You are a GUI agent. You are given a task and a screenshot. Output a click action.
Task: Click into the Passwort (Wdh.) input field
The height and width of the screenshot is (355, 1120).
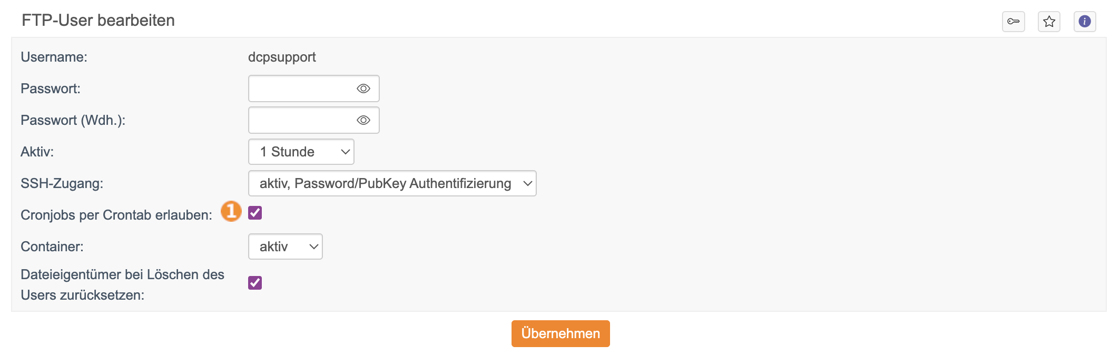(x=300, y=120)
